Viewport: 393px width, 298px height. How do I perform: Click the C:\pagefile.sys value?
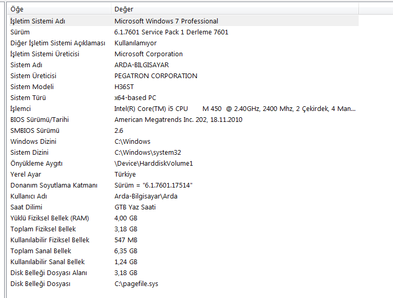(x=136, y=283)
